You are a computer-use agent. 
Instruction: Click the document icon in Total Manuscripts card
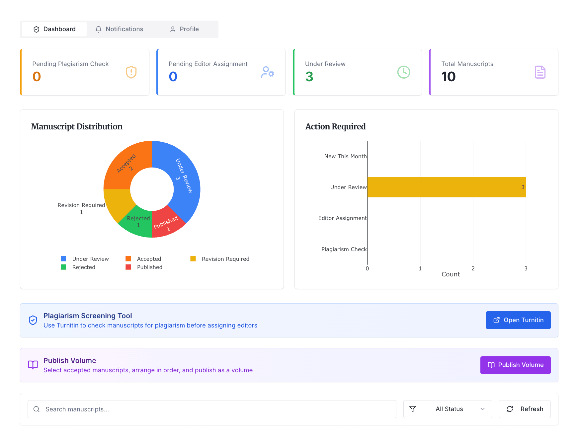[x=540, y=72]
